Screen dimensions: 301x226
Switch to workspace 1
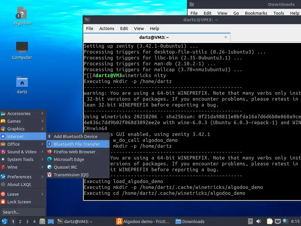(x=13, y=222)
